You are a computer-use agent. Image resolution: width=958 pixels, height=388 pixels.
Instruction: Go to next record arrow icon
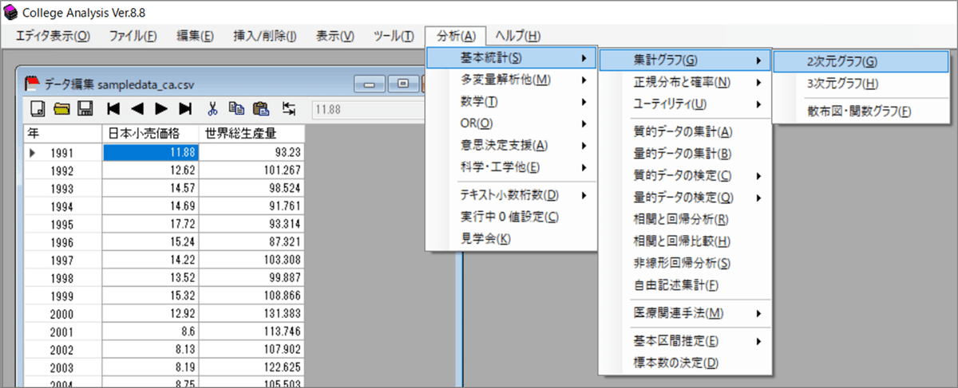(x=160, y=108)
